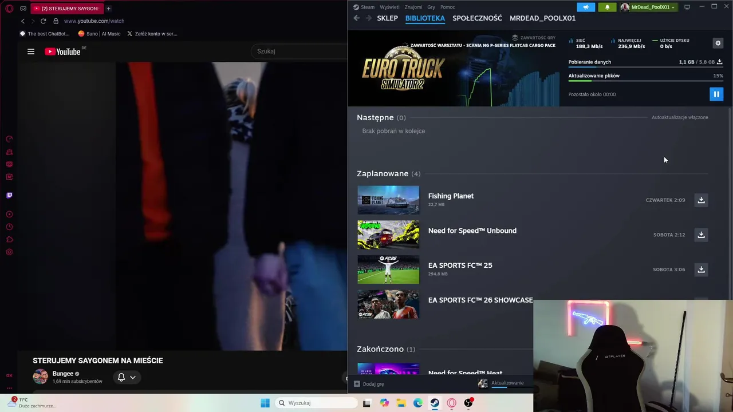Open the Steam menu
Viewport: 733px width, 412px height.
pyautogui.click(x=364, y=7)
